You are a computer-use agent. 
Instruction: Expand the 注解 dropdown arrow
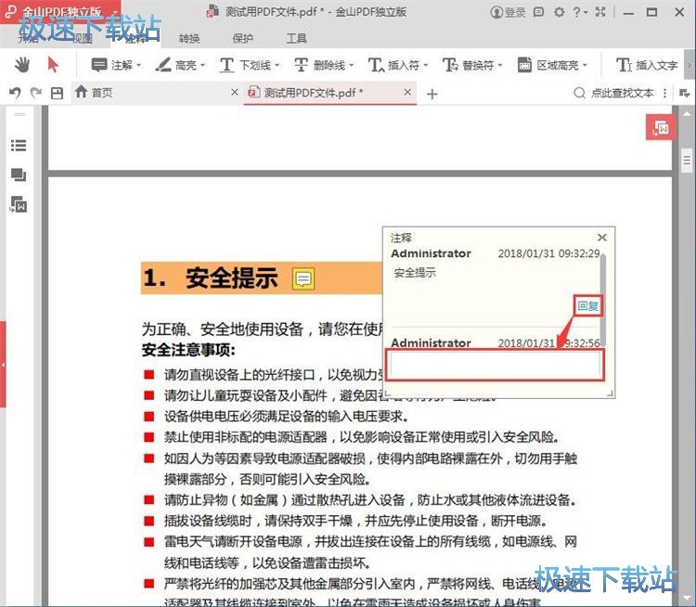point(139,66)
